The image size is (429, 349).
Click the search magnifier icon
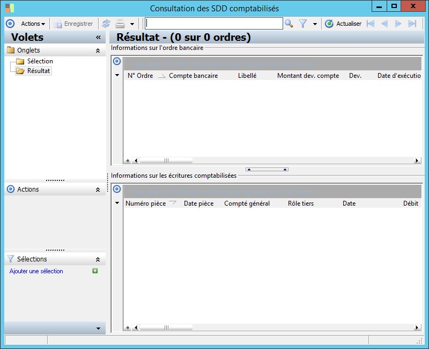coord(289,24)
